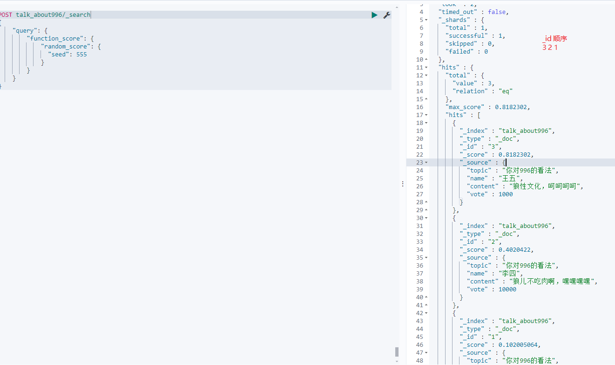Collapse the "hits" array on line 17
Viewport: 615px width, 365px height.
tap(426, 115)
